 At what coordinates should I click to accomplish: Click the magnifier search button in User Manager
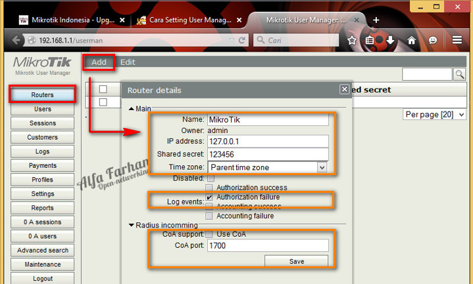pos(460,74)
